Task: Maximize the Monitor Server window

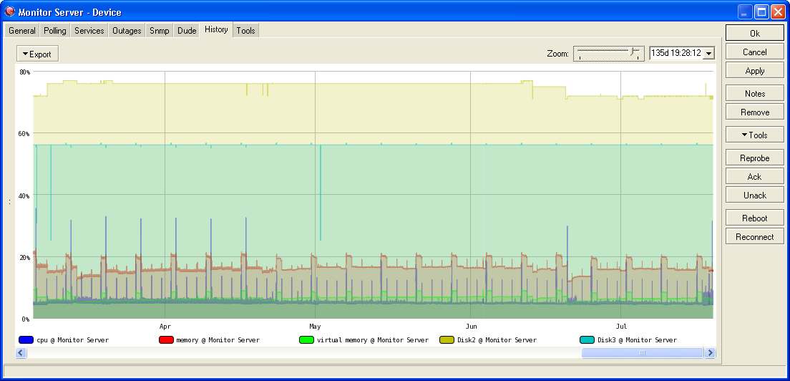Action: tap(761, 12)
